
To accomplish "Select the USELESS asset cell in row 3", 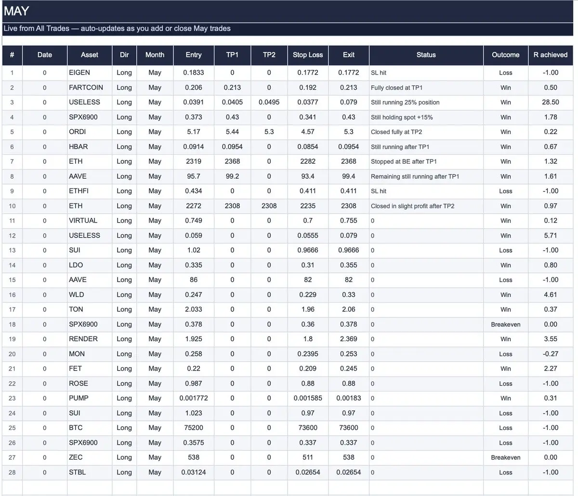I will click(90, 102).
